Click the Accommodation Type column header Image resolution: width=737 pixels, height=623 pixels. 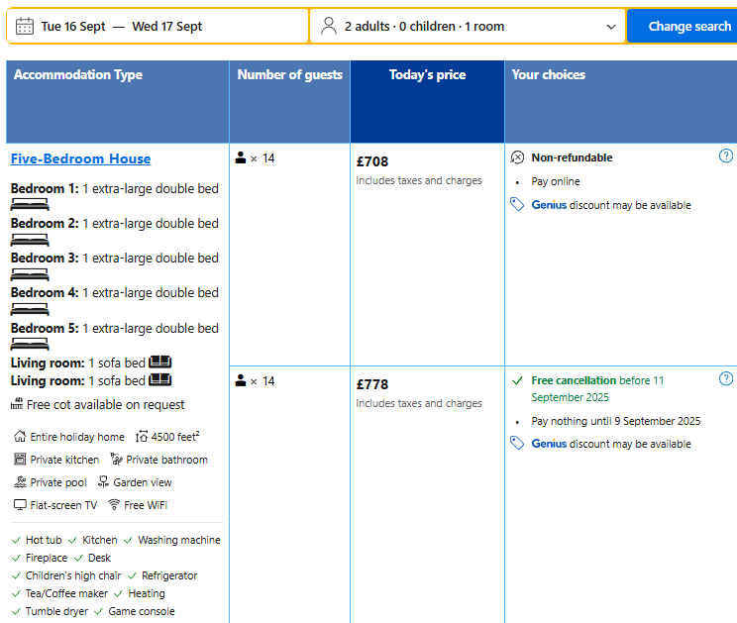(78, 75)
